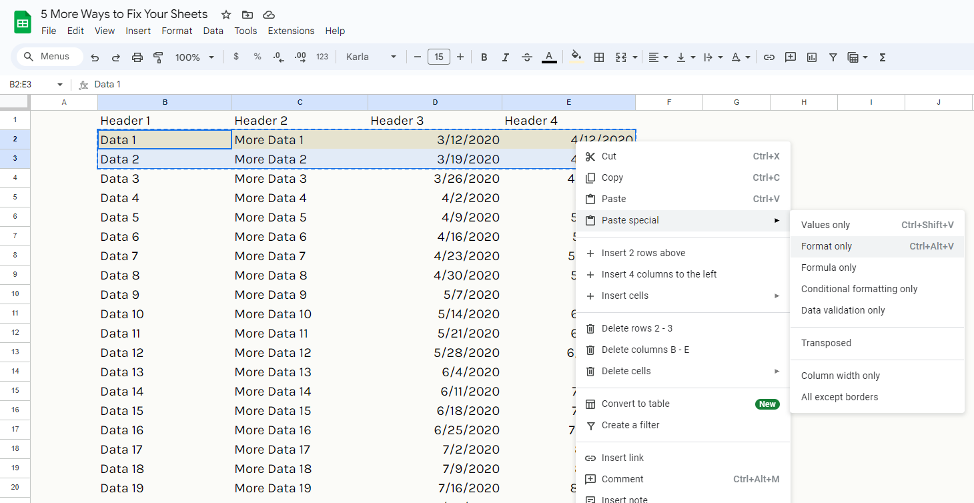Toggle italic text formatting
Viewport: 974px width, 503px height.
tap(506, 57)
